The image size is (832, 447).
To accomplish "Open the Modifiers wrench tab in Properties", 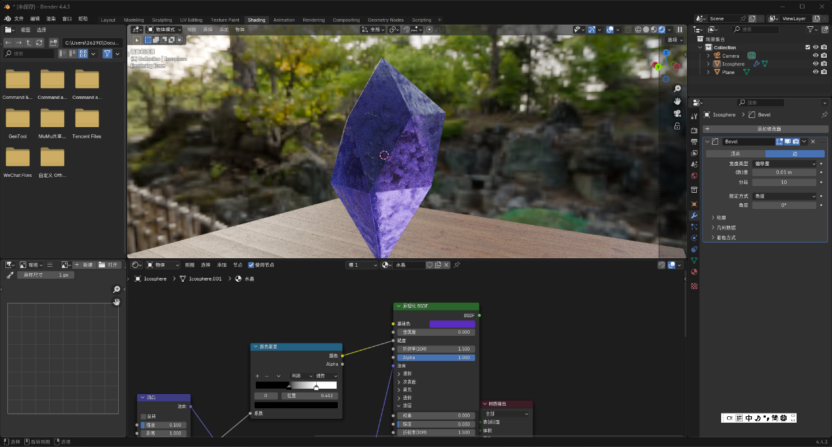I will tap(694, 216).
